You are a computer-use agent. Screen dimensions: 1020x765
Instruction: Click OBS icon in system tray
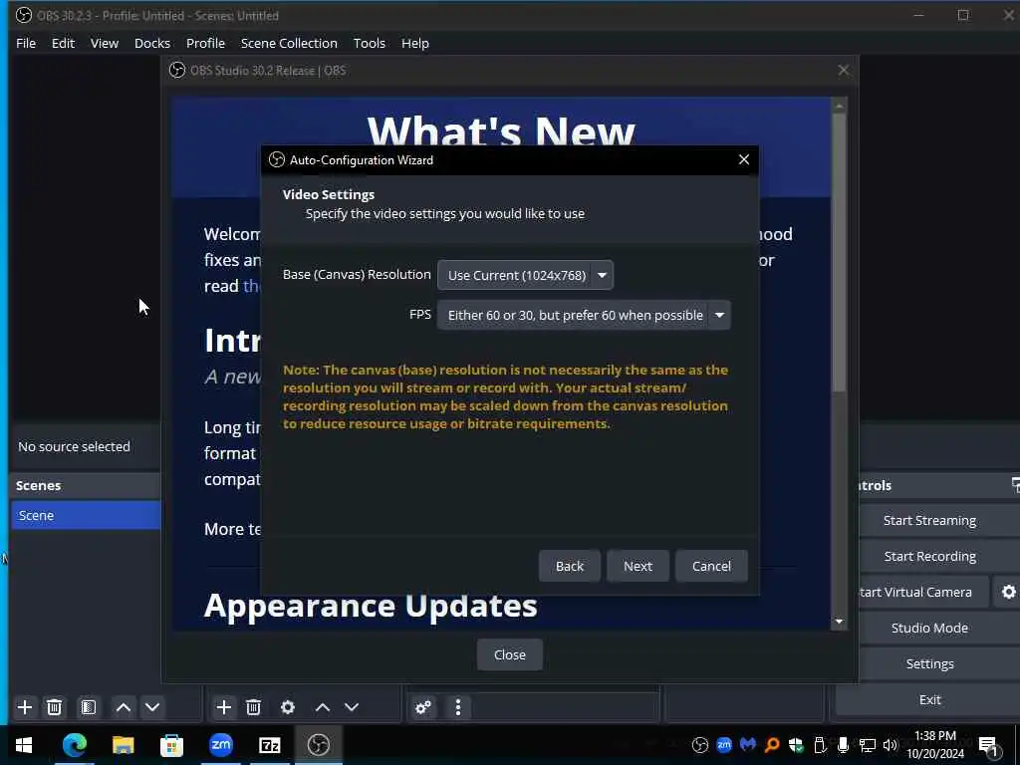pyautogui.click(x=700, y=745)
